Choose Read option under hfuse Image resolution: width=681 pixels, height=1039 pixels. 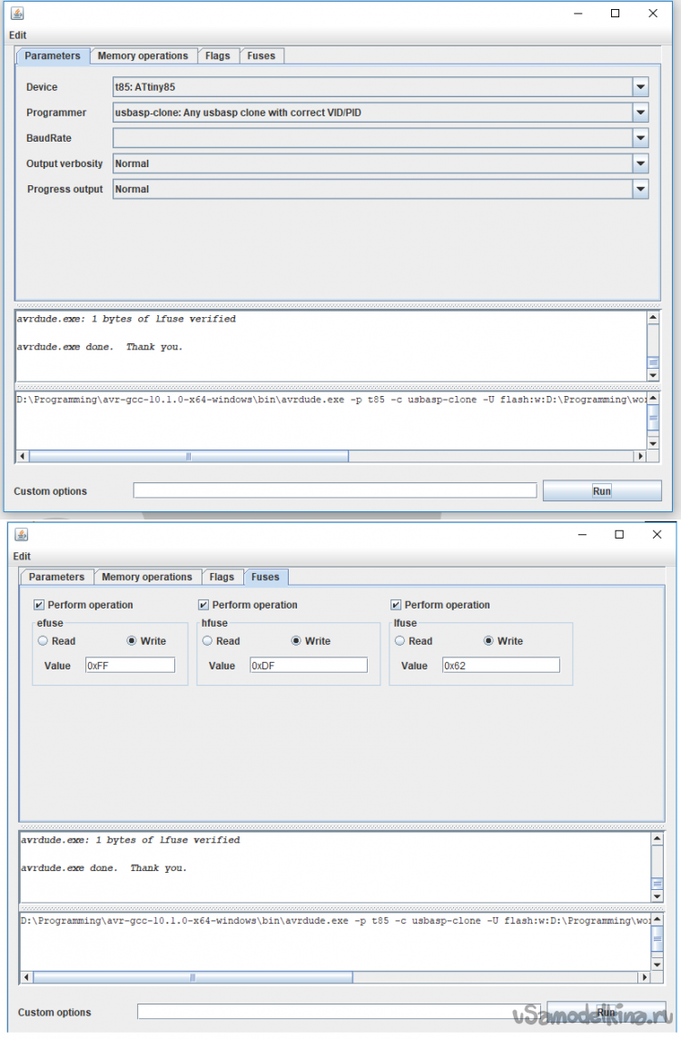[207, 641]
